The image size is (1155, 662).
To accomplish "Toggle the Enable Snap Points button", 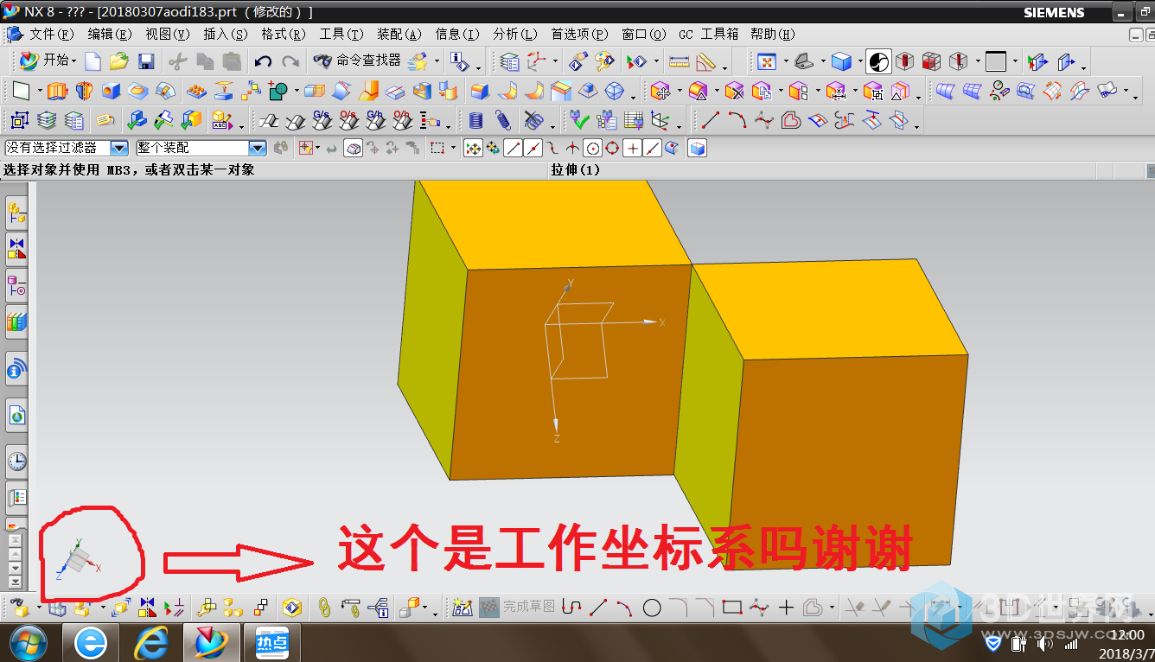I will [x=473, y=149].
